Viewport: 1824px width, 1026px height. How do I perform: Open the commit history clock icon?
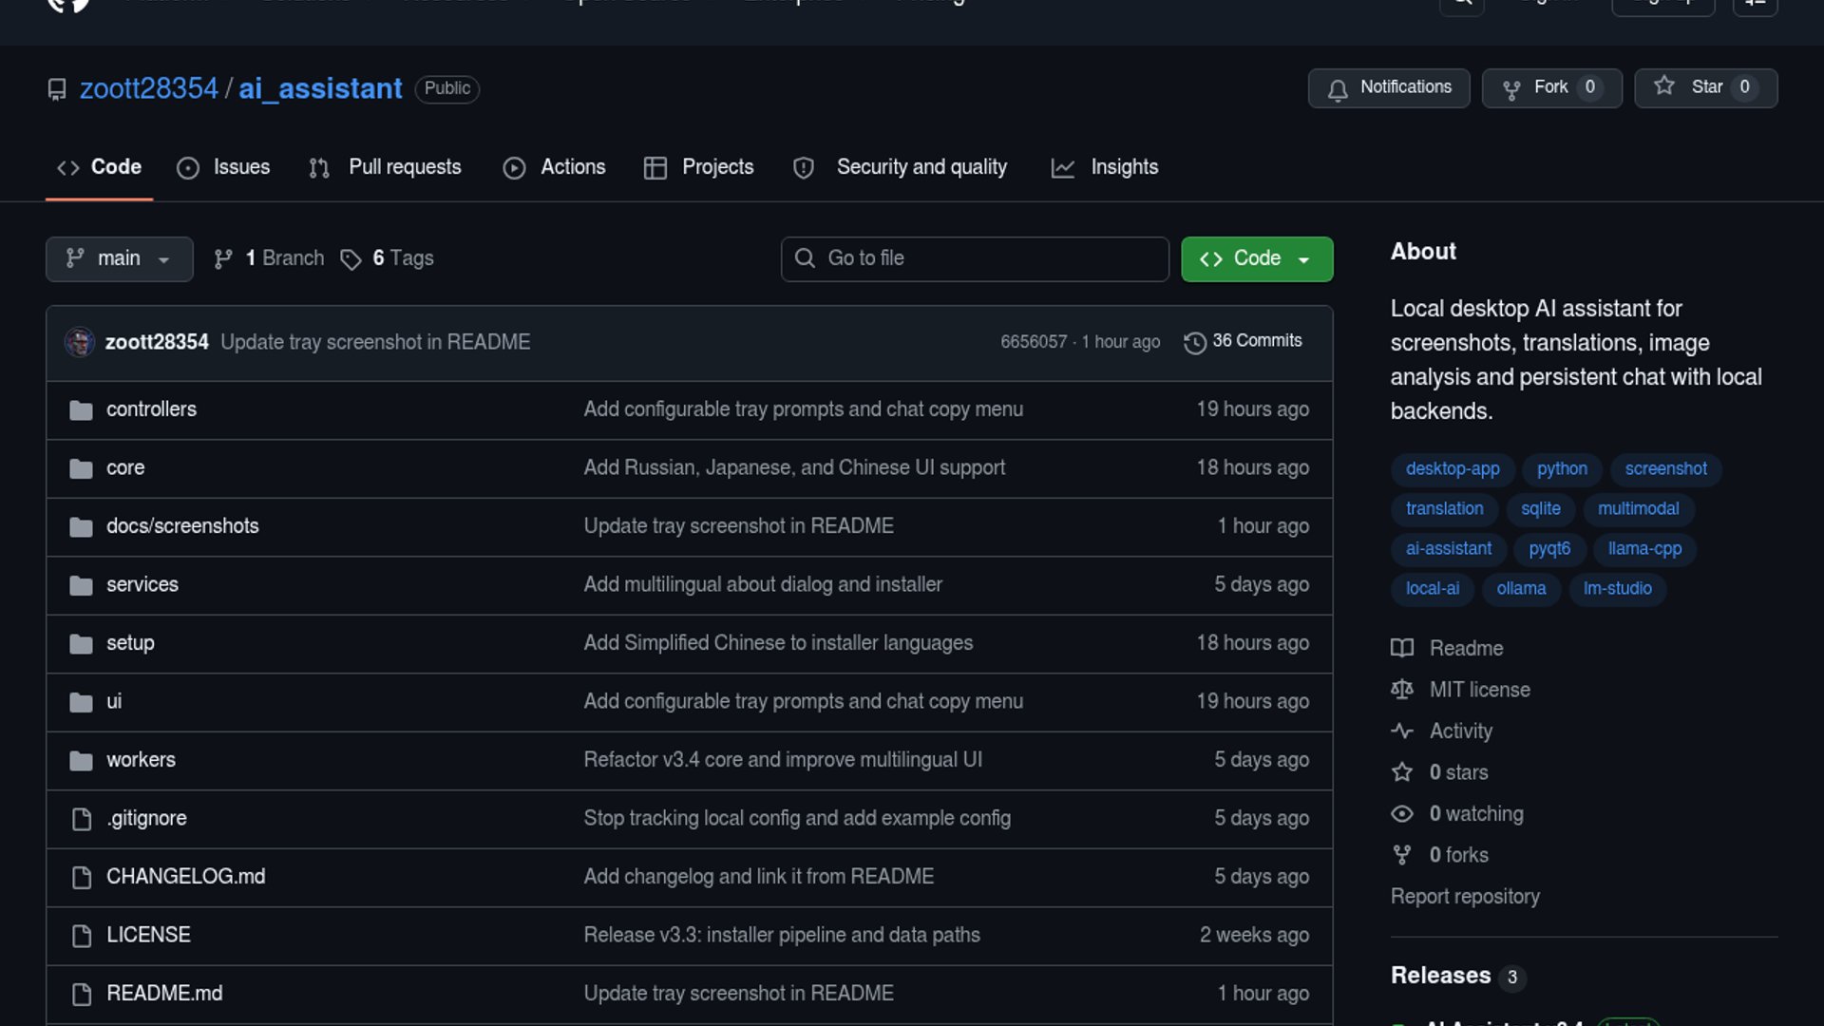tap(1194, 342)
